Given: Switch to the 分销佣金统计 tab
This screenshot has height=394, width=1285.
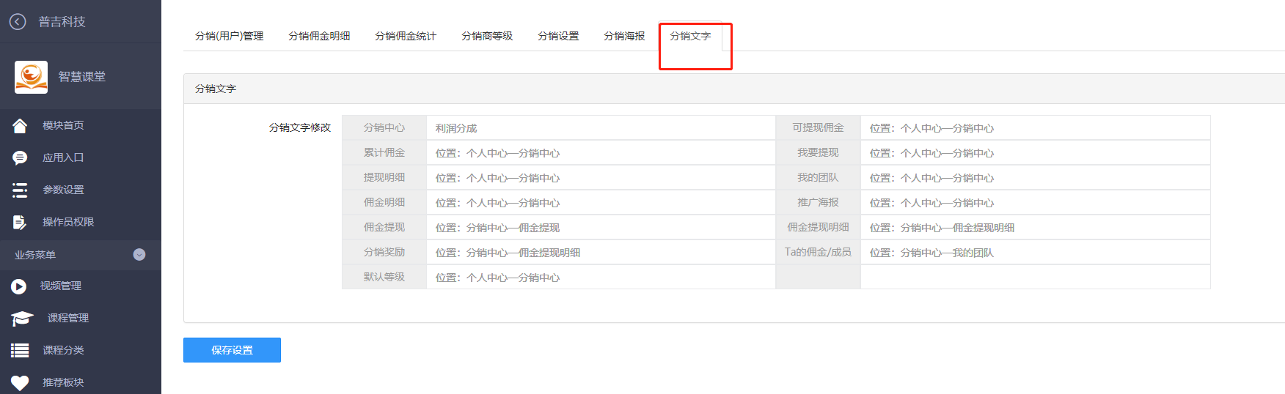Looking at the screenshot, I should 406,36.
